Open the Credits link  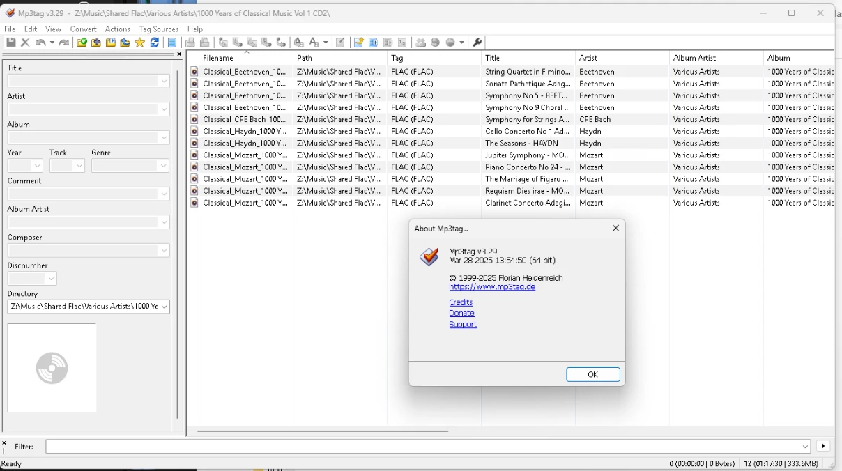click(x=461, y=302)
